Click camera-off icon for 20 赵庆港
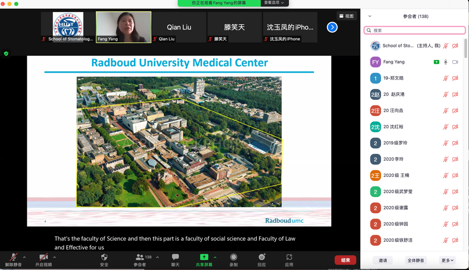 [x=455, y=94]
